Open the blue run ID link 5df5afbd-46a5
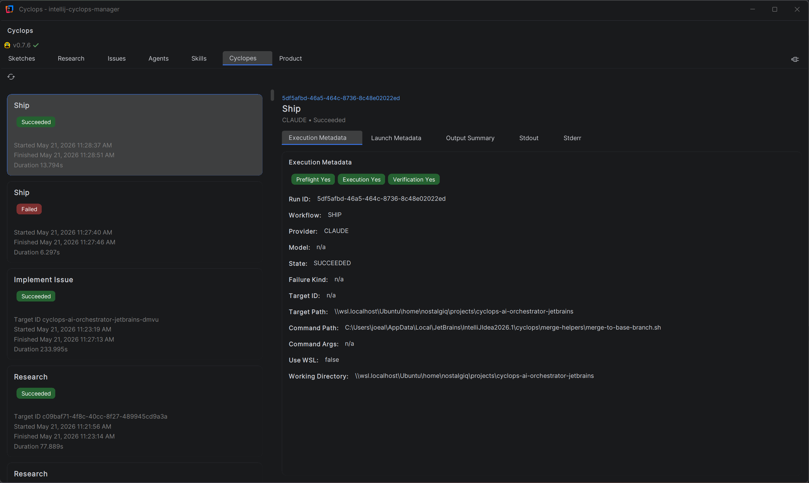Image resolution: width=809 pixels, height=483 pixels. (341, 98)
